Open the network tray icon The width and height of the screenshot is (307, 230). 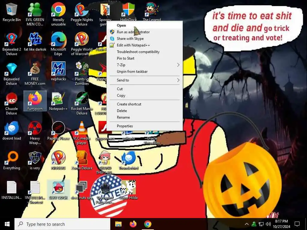click(261, 224)
